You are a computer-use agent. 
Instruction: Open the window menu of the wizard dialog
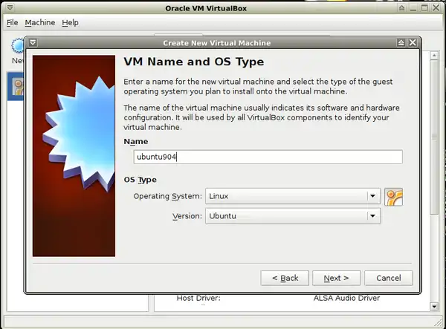(33, 43)
